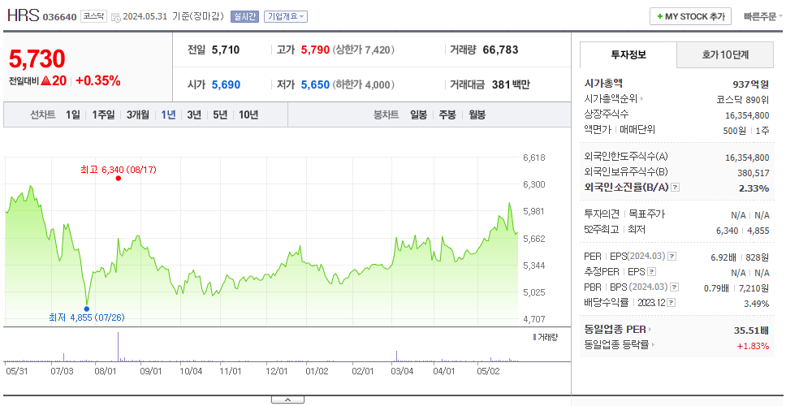The height and width of the screenshot is (406, 786).
Task: Click the 시가 value 5,690
Action: (226, 84)
